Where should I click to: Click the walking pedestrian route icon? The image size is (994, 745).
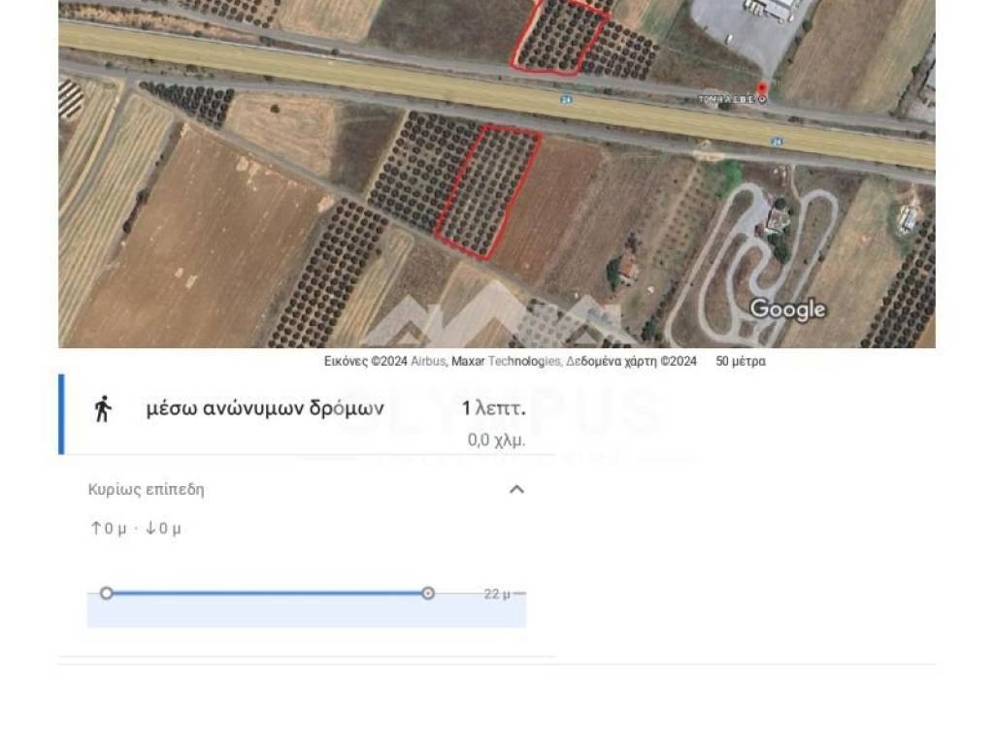(x=102, y=409)
